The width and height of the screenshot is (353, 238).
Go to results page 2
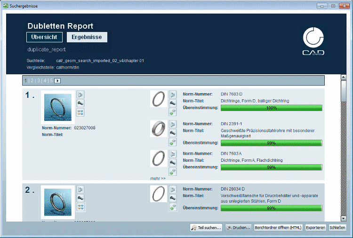32,80
